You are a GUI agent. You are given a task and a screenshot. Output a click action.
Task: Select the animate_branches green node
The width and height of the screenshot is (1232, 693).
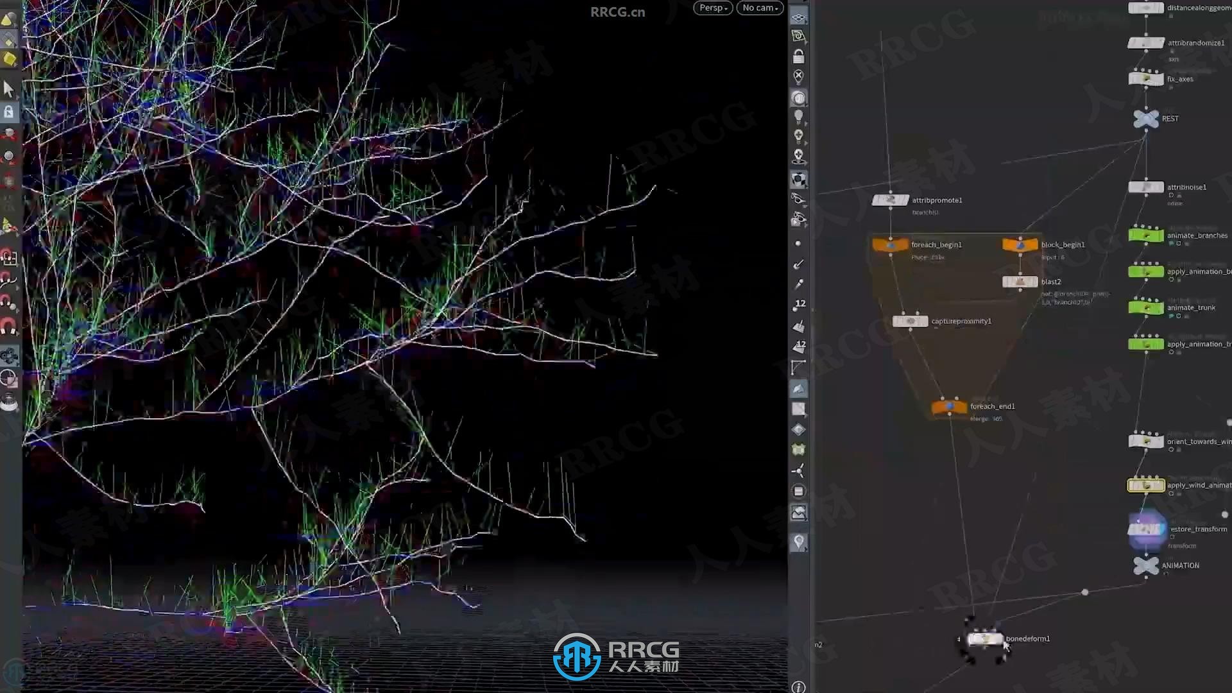tap(1146, 235)
